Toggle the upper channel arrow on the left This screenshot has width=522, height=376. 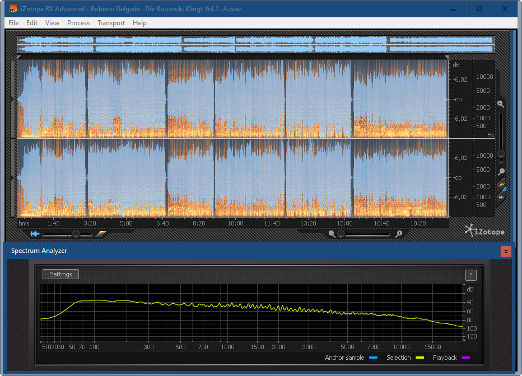pyautogui.click(x=13, y=99)
